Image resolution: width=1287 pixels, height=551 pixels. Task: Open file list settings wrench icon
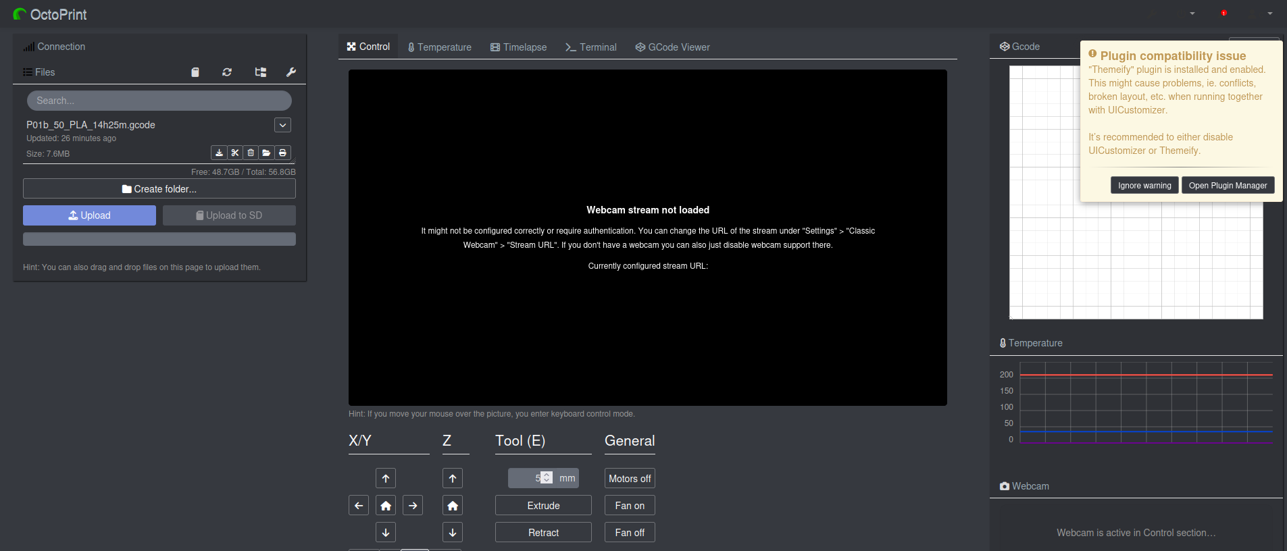click(291, 72)
